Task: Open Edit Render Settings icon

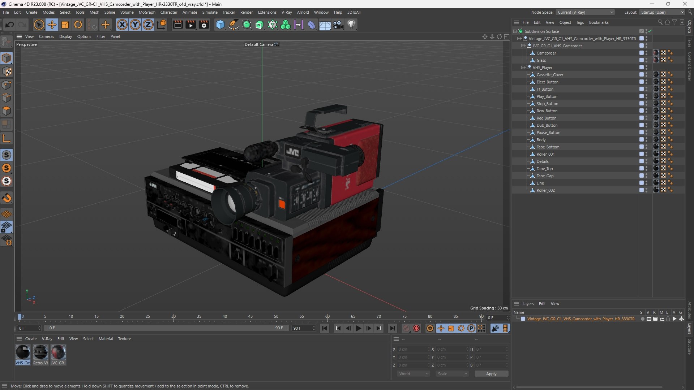Action: (x=204, y=25)
